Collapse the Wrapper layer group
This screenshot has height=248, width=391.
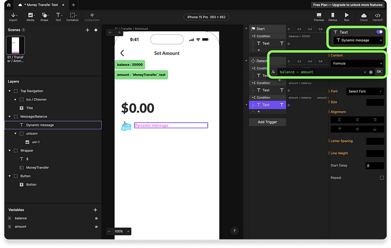10,151
